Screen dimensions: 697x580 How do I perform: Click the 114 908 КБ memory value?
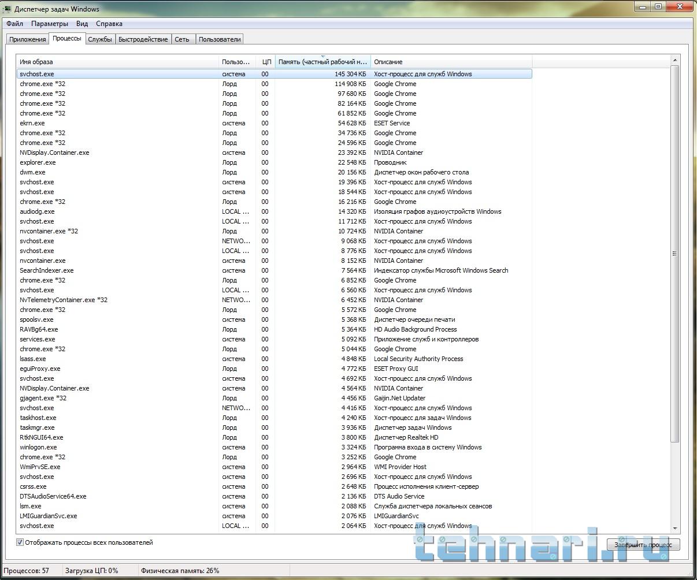click(350, 84)
